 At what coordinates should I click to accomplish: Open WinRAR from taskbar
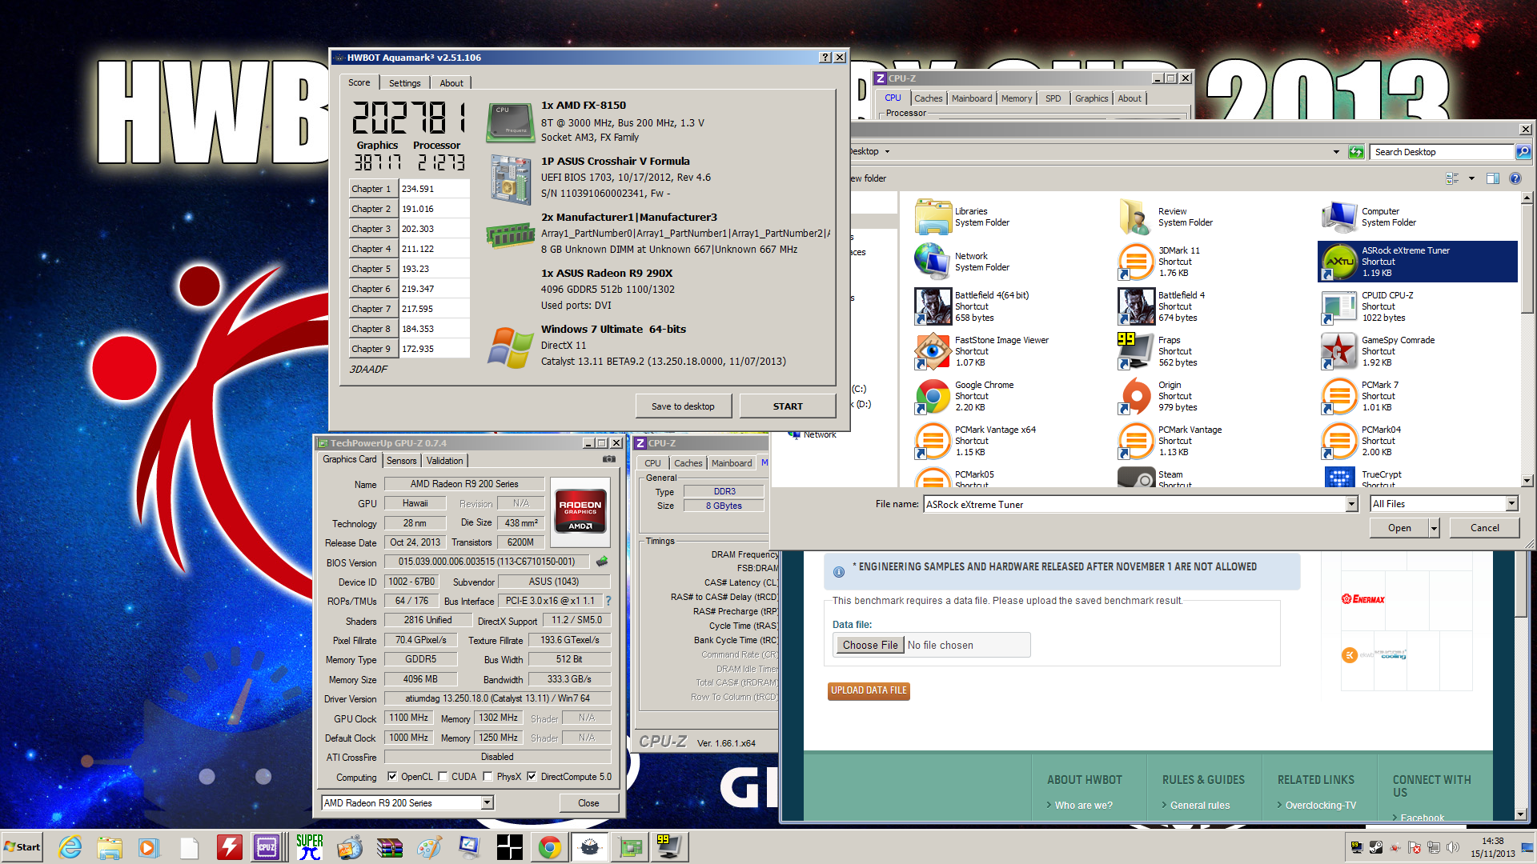click(390, 847)
